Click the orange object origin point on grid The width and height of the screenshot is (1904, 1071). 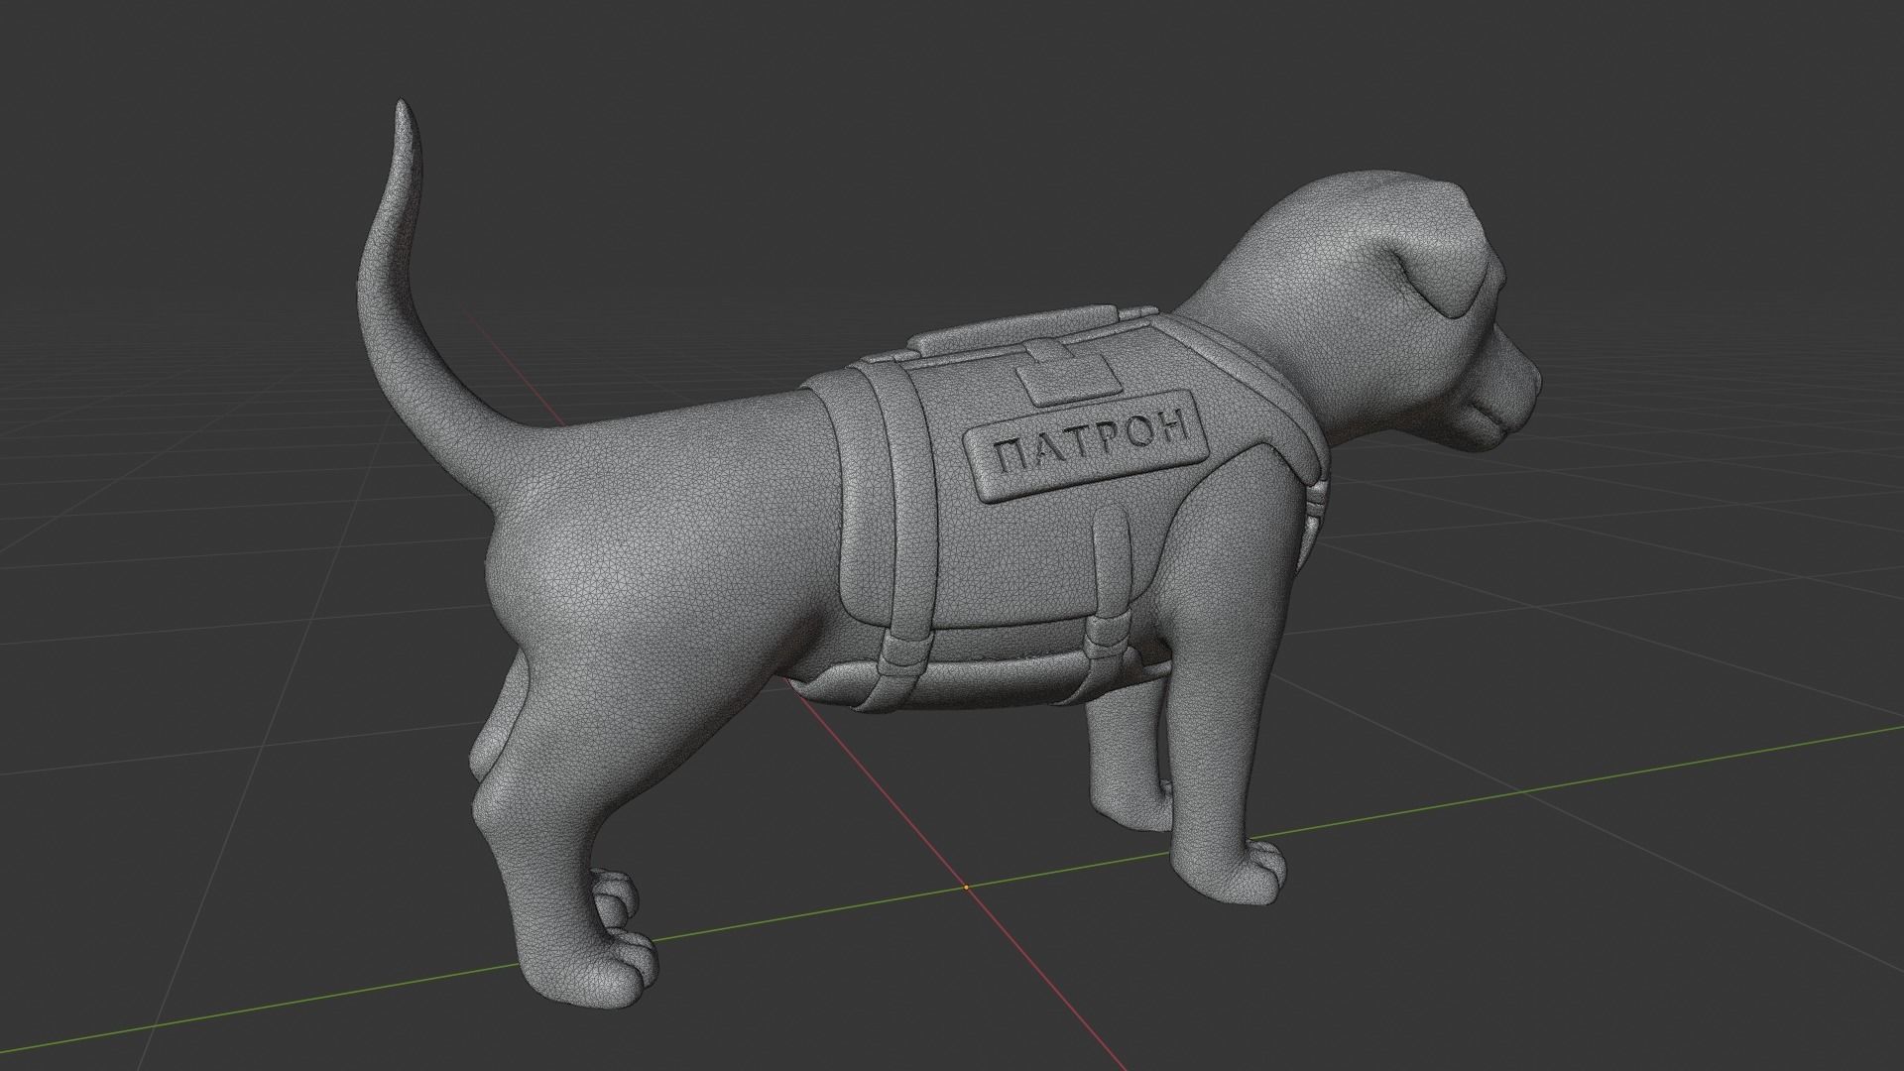tap(967, 888)
